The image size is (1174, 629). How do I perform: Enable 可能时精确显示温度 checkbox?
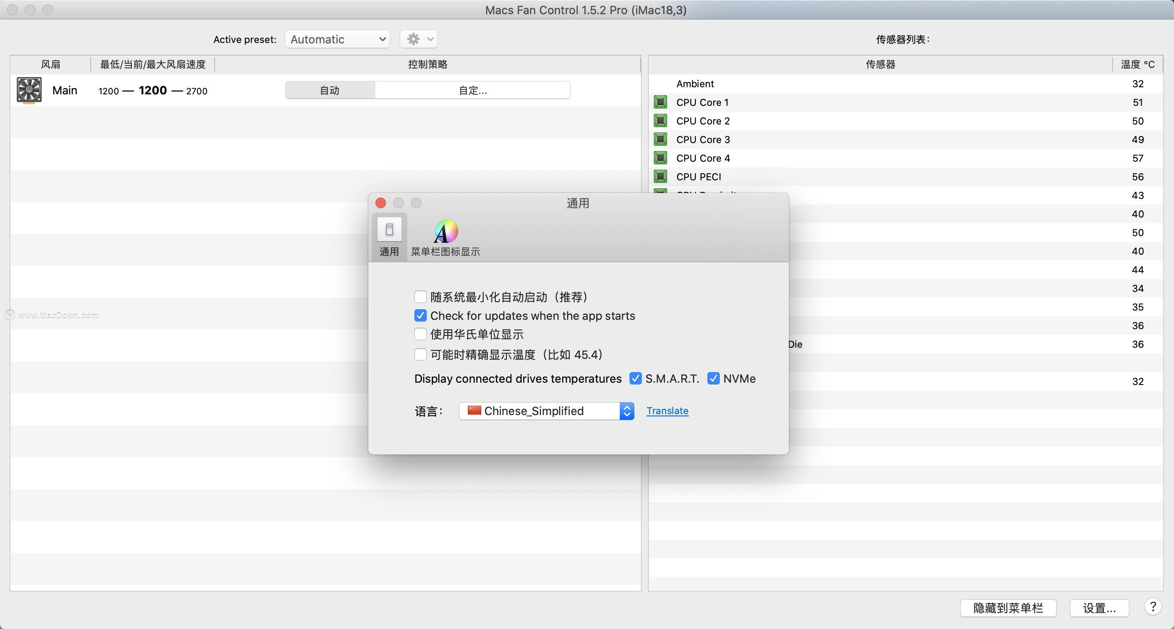tap(420, 354)
